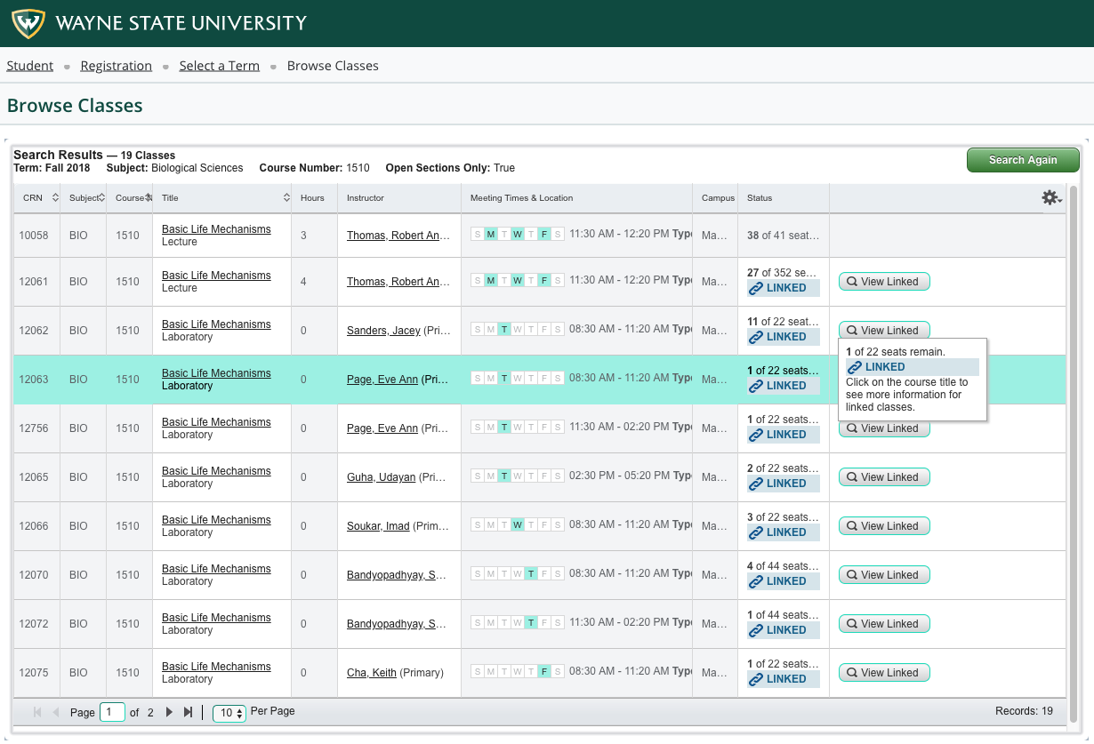Open Thomas, Robert link in row 10058

point(398,236)
